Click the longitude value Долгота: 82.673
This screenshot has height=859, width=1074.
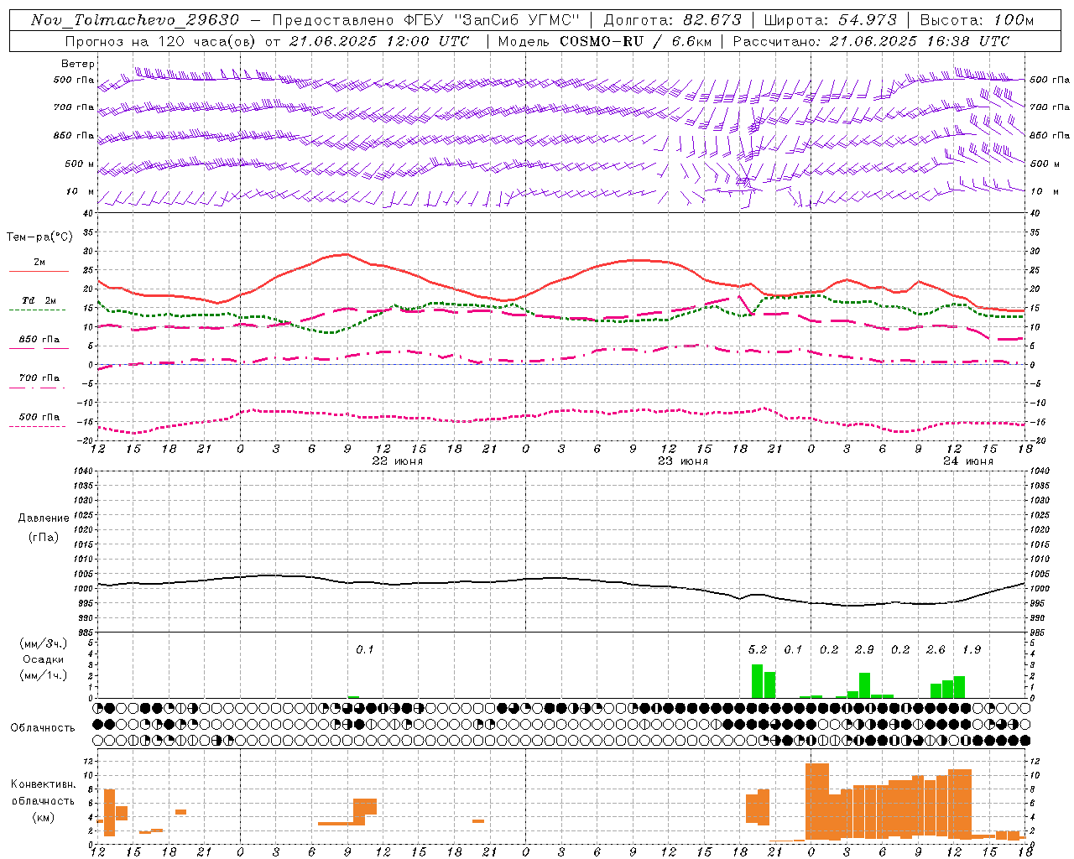(x=673, y=20)
